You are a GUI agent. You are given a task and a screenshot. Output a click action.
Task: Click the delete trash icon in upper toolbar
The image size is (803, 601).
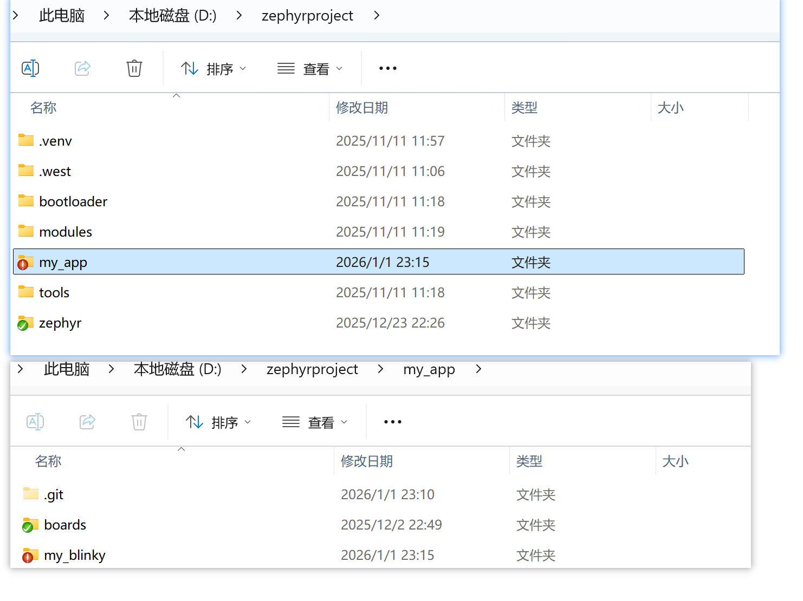pyautogui.click(x=134, y=68)
